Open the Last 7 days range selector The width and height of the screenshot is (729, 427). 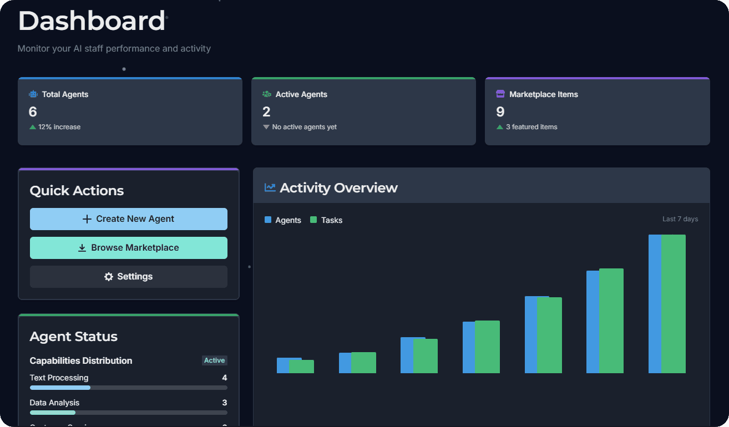click(x=680, y=218)
